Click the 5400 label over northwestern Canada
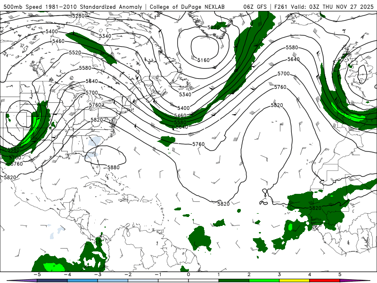Screen dimensions: 377x283 coord(52,32)
